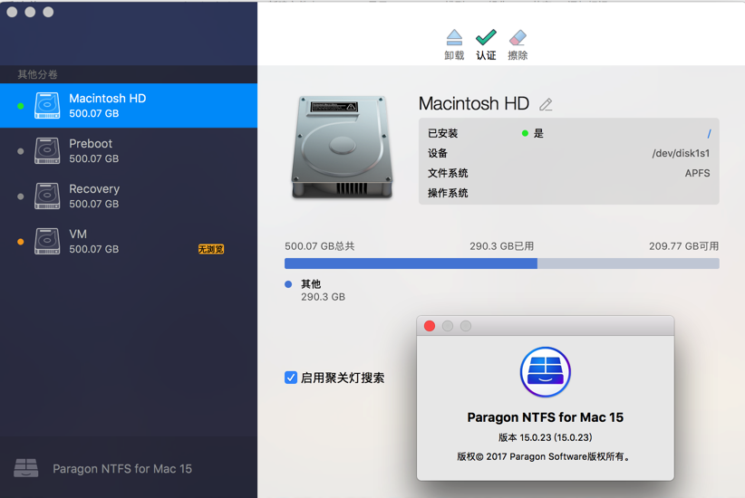Click the Unmount (卸载) eject icon
Screen dimensions: 745x498
[x=454, y=37]
